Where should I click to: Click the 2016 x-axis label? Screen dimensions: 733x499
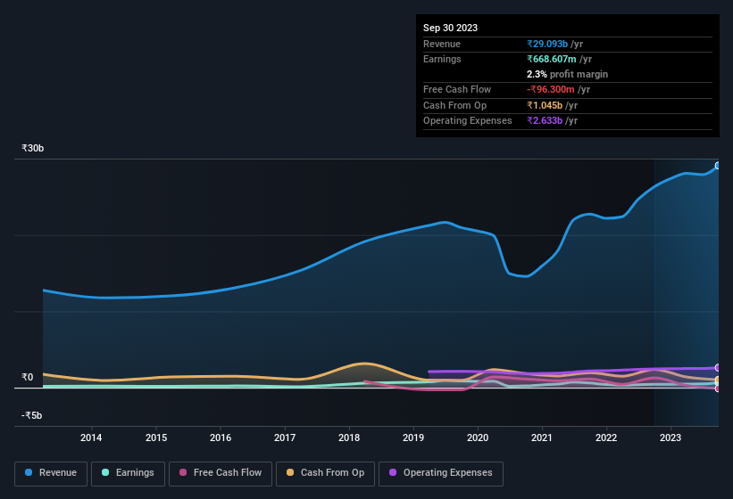point(221,438)
